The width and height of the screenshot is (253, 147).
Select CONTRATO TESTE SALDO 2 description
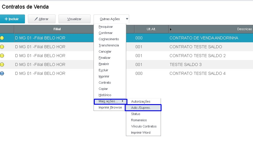coord(197,56)
